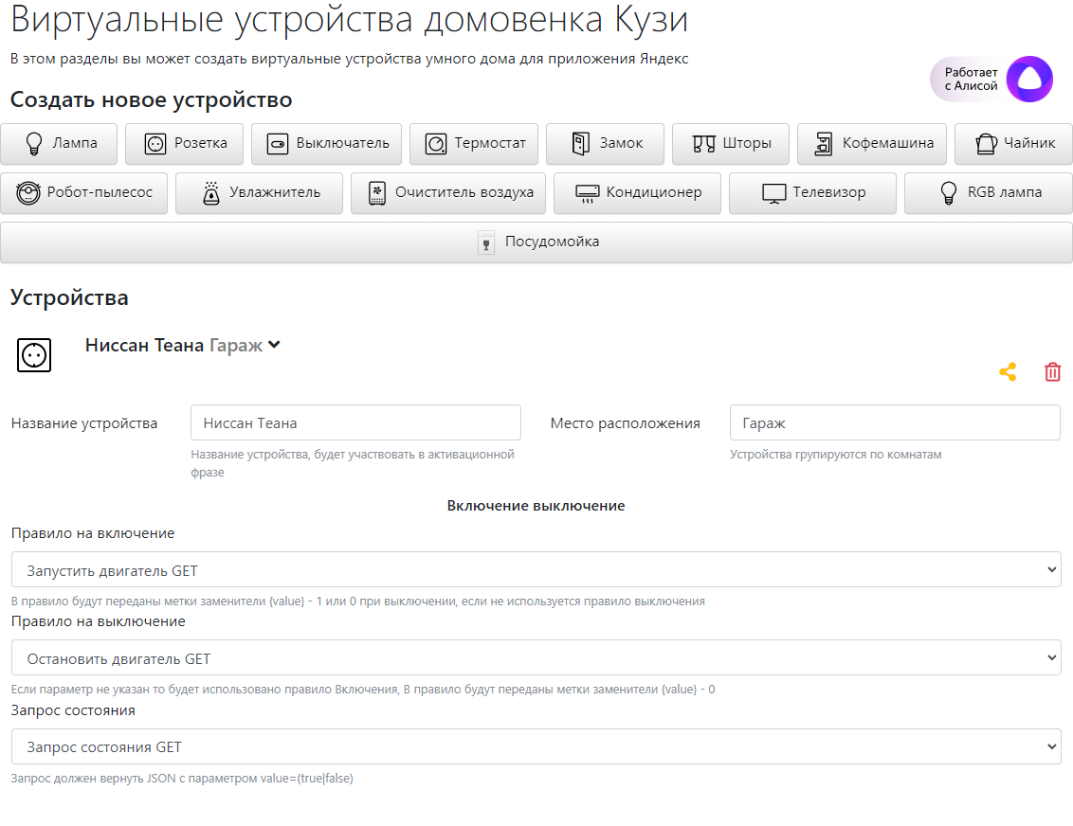The image size is (1073, 826).
Task: Click the Включение выключение section label
Action: tap(536, 506)
